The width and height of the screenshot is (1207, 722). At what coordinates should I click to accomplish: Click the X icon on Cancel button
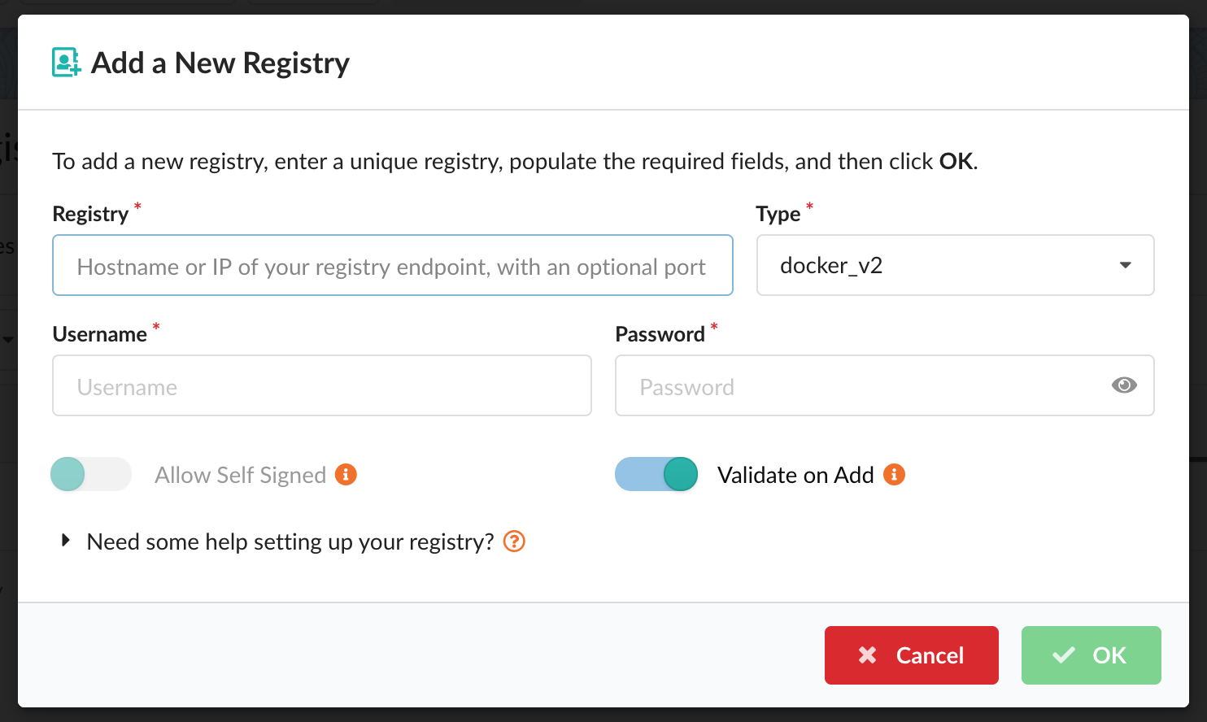[x=868, y=655]
